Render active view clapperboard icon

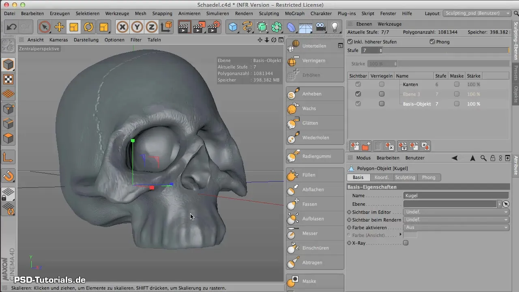click(184, 27)
